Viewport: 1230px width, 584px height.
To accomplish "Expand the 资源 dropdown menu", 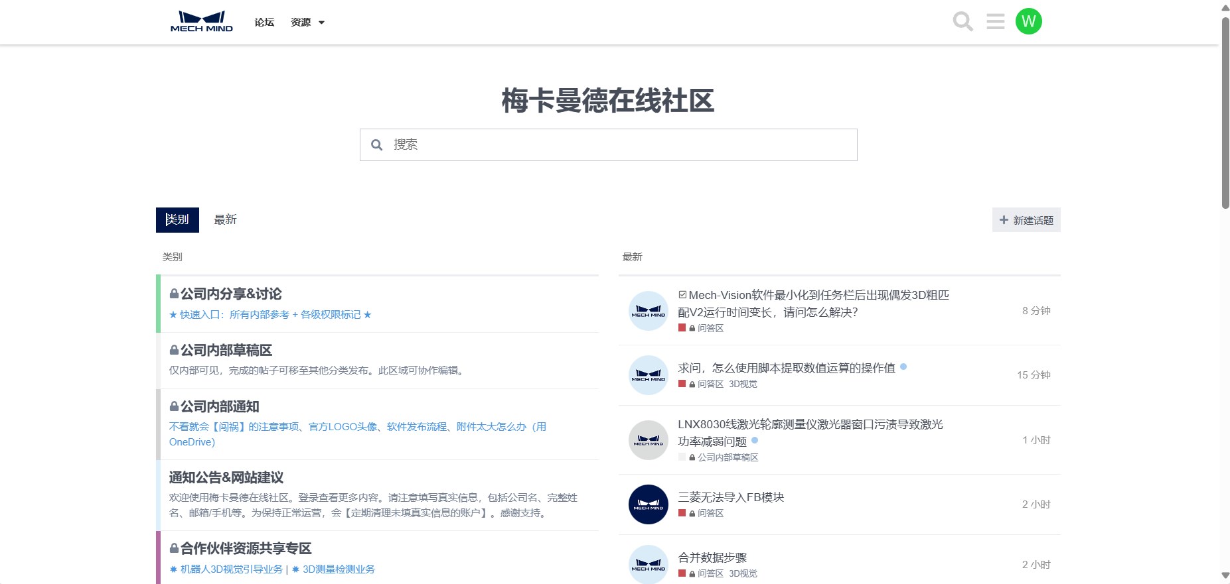I will 307,23.
